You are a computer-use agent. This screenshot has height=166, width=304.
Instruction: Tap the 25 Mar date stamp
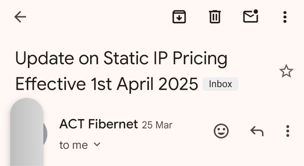(157, 125)
